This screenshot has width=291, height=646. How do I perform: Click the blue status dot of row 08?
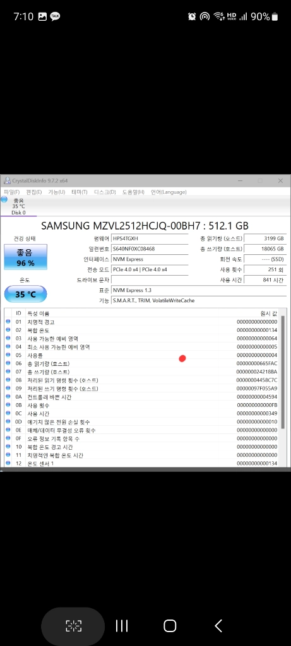click(x=8, y=380)
